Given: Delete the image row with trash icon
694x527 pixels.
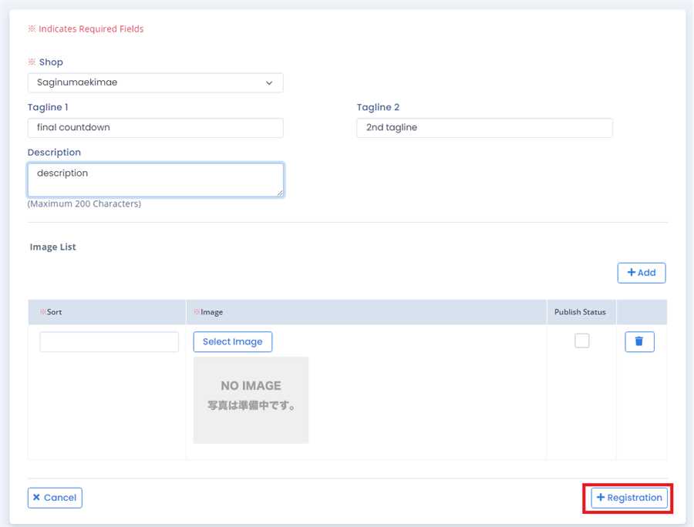Looking at the screenshot, I should [639, 342].
